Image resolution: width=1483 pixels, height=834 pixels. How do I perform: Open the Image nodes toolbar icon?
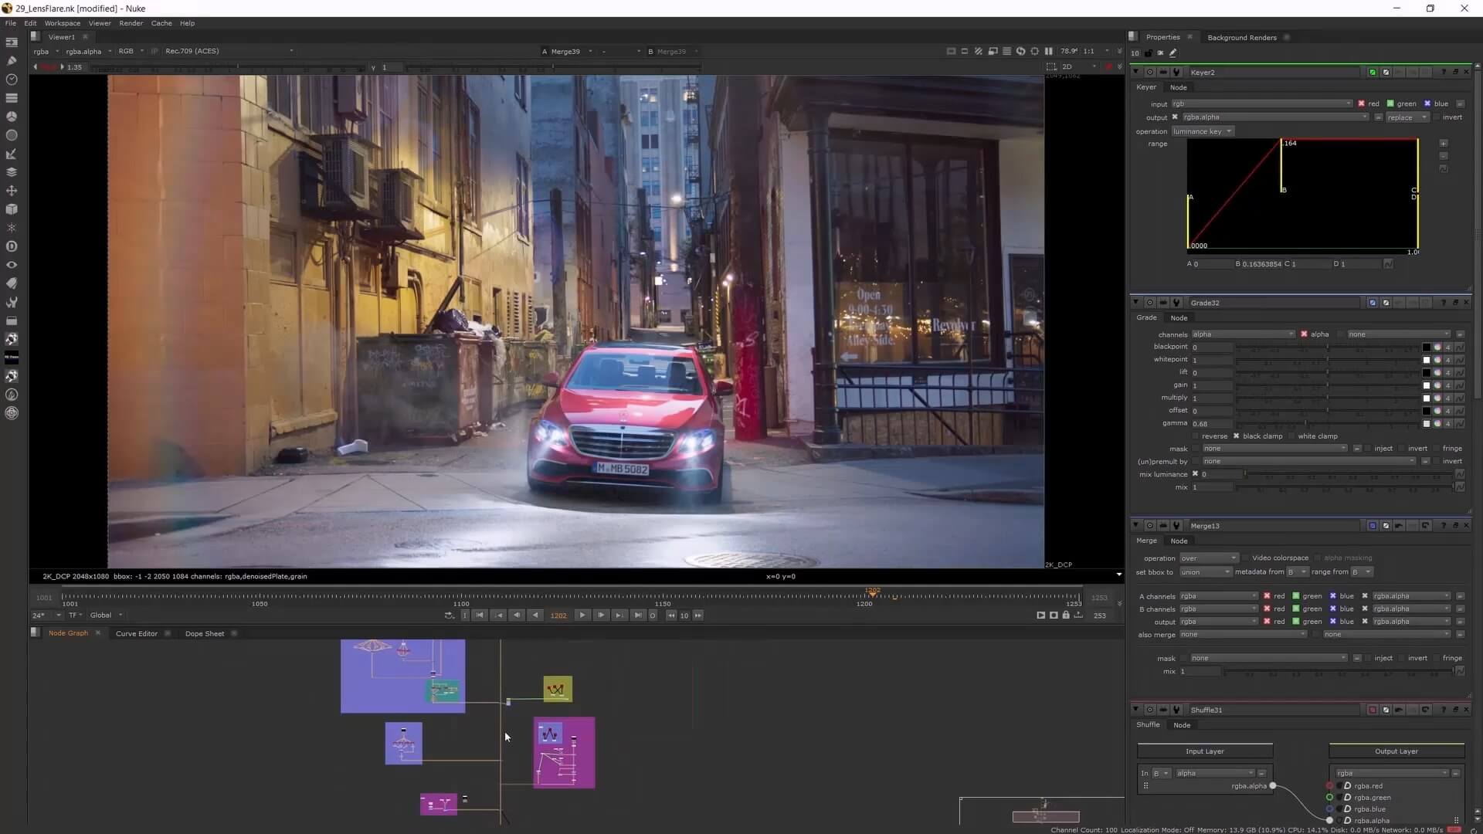click(x=12, y=42)
